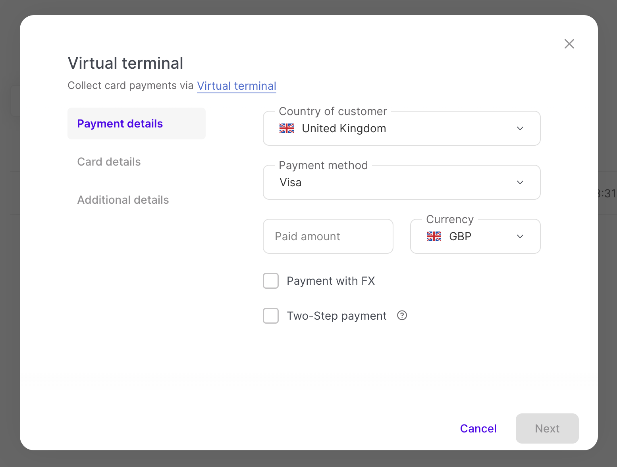Click the Two-Step payment help icon
The image size is (617, 467).
coord(402,315)
